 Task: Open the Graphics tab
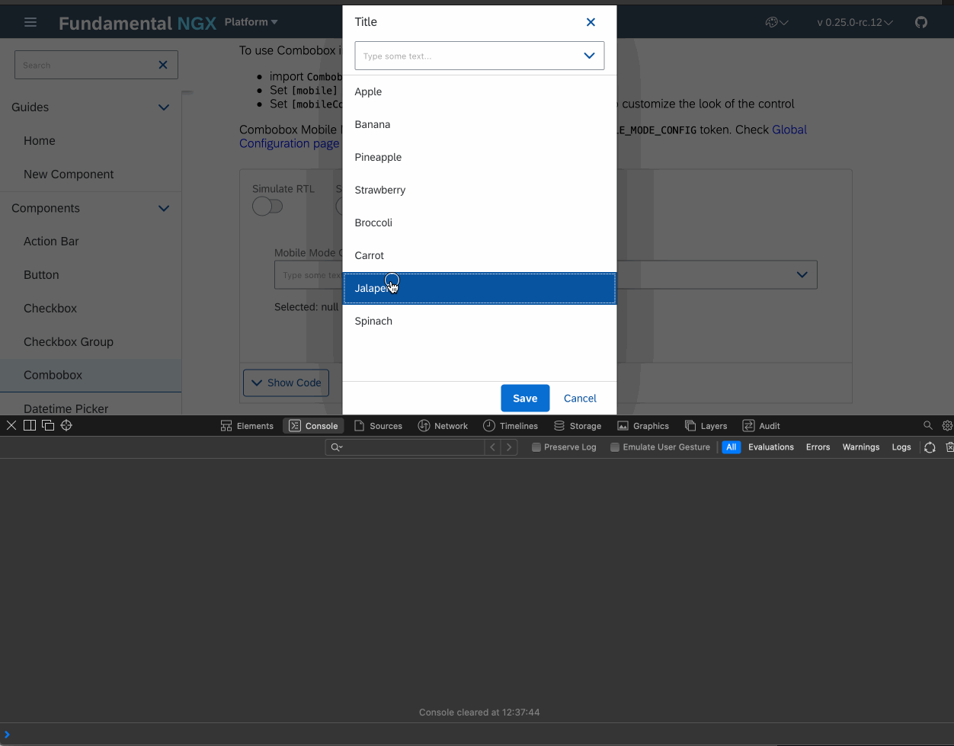pyautogui.click(x=643, y=426)
